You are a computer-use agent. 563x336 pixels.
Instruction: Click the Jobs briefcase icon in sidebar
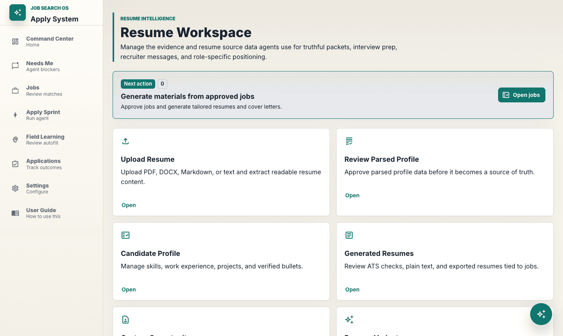15,91
